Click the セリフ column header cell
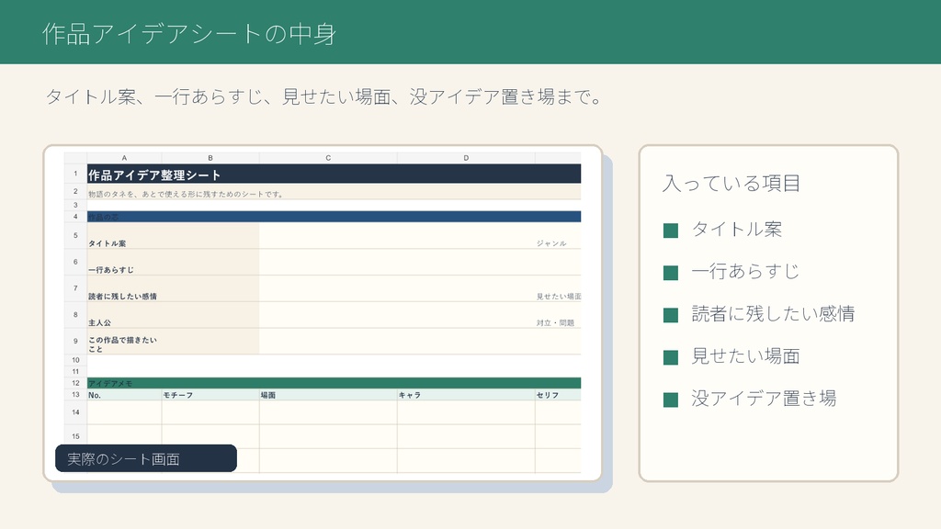 click(x=558, y=395)
